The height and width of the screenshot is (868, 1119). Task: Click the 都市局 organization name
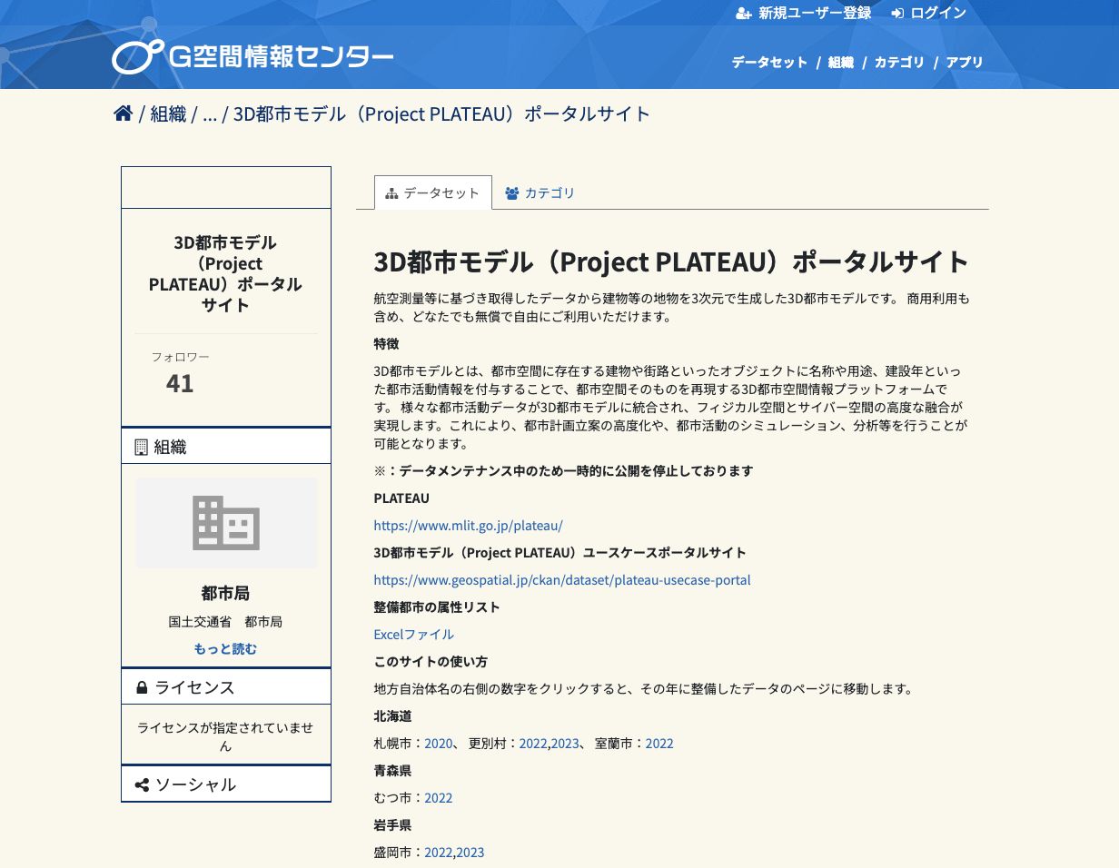pyautogui.click(x=225, y=593)
